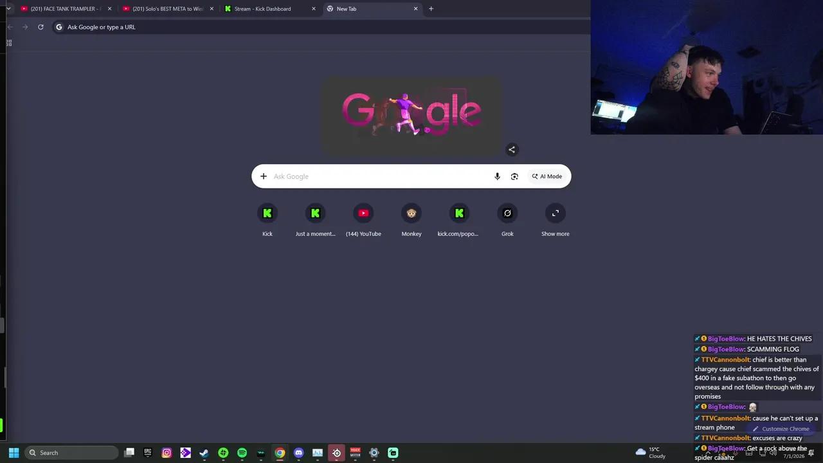The height and width of the screenshot is (463, 823).
Task: Share the Google doodle
Action: tap(512, 149)
